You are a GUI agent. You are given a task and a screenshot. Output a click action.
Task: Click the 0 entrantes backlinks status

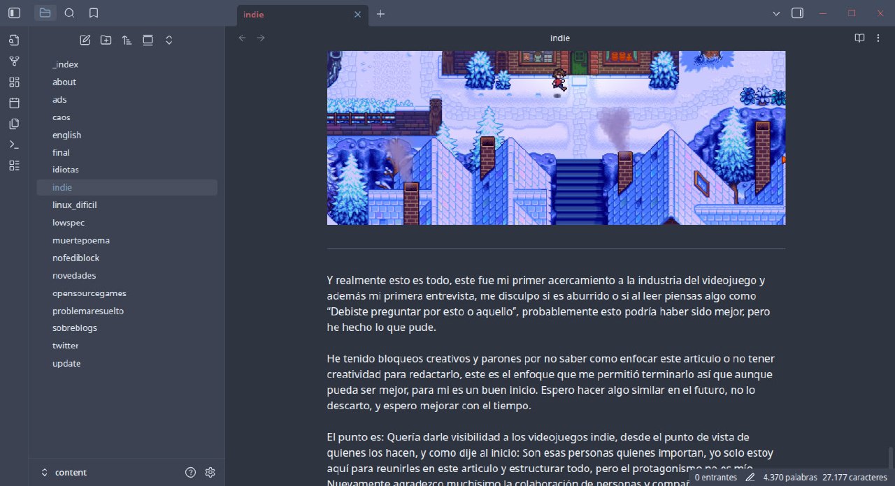(715, 478)
